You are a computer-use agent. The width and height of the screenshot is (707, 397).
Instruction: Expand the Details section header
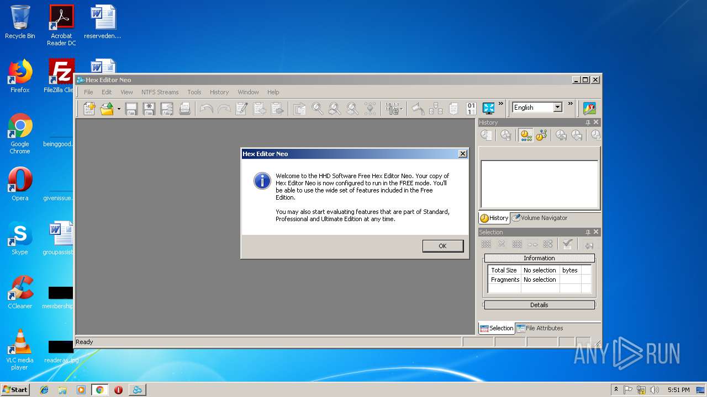click(539, 305)
